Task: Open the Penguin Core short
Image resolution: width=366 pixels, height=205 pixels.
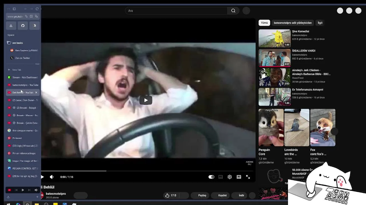Action: coord(271,128)
